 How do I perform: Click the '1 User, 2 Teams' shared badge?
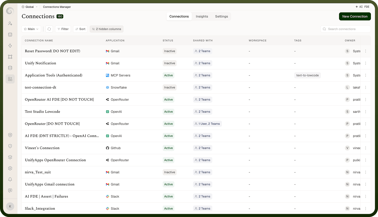click(207, 124)
